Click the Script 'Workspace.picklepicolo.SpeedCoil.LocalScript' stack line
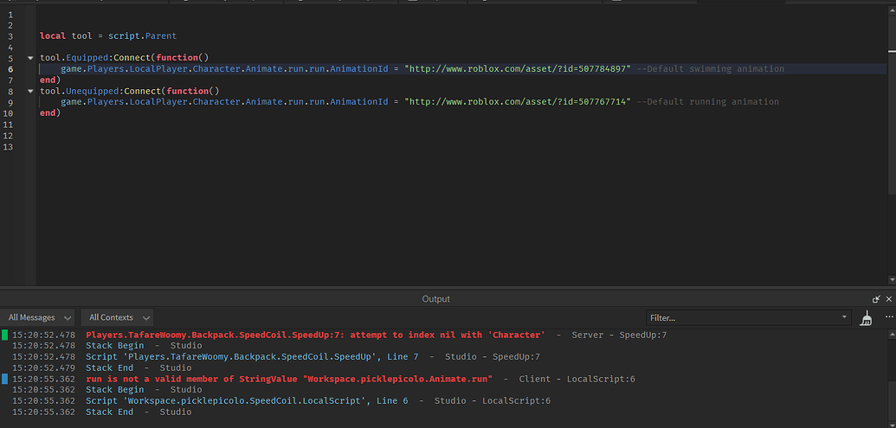Image resolution: width=896 pixels, height=428 pixels. [x=247, y=401]
